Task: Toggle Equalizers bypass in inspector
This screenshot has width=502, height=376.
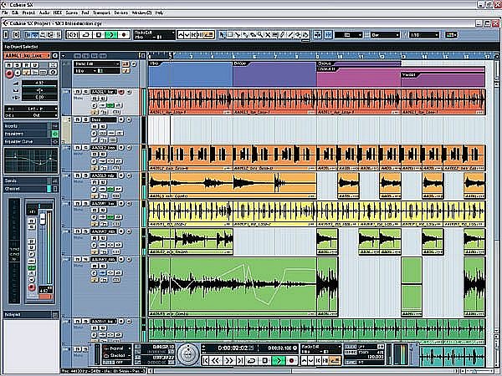Action: tap(54, 134)
